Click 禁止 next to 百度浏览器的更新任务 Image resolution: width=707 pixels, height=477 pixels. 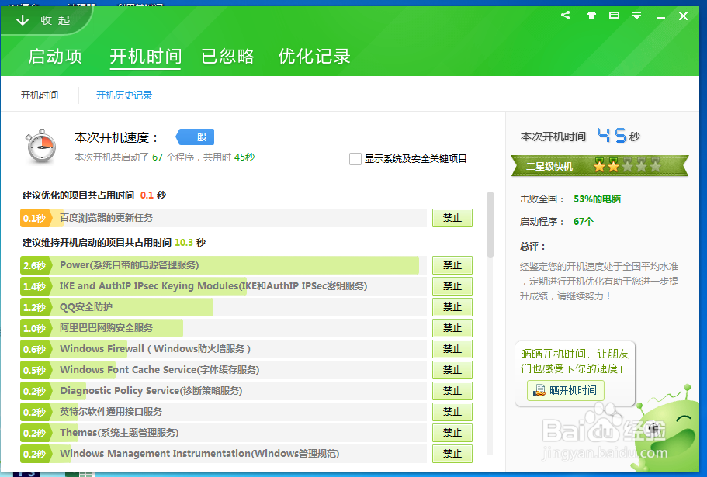(452, 218)
